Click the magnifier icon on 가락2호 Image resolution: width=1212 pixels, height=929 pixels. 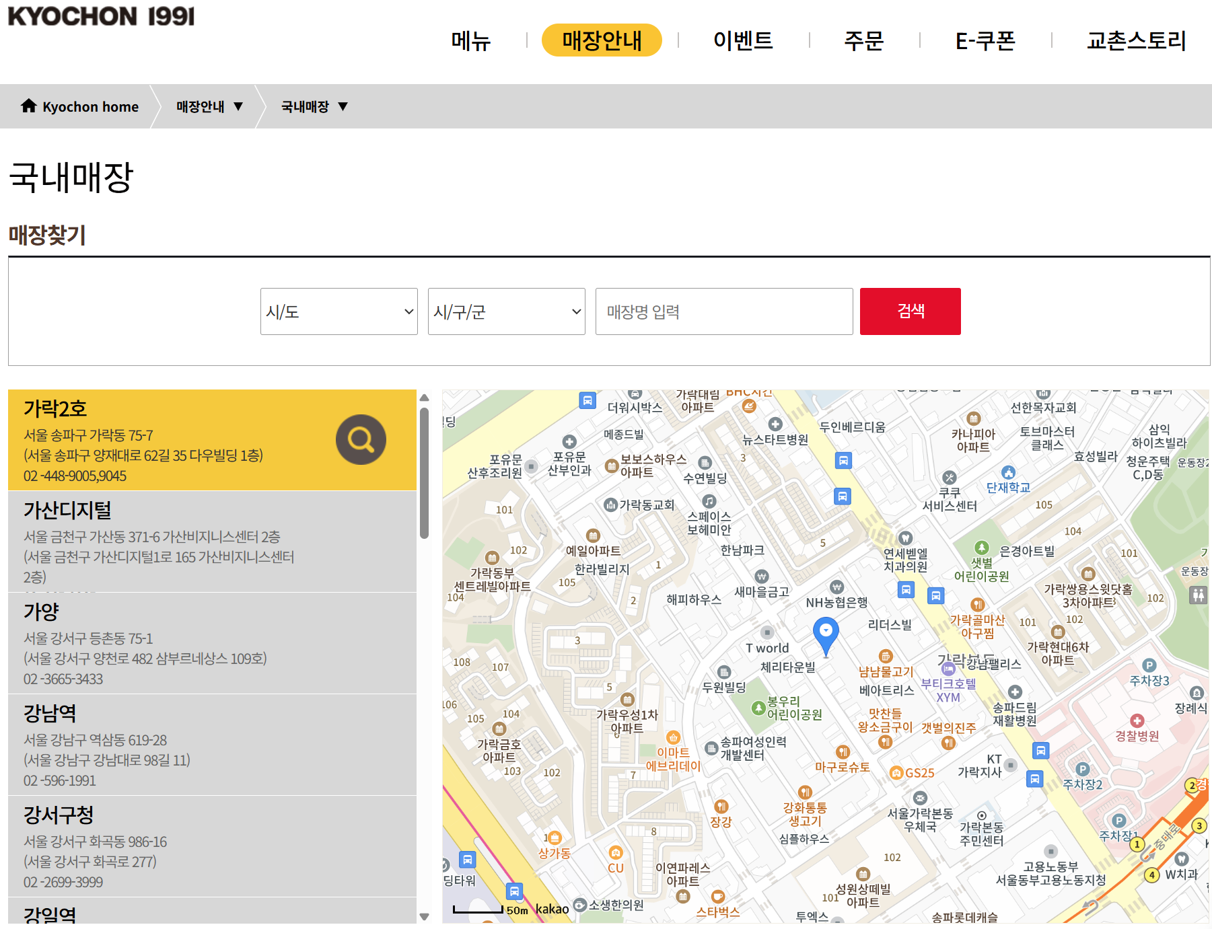(x=361, y=439)
